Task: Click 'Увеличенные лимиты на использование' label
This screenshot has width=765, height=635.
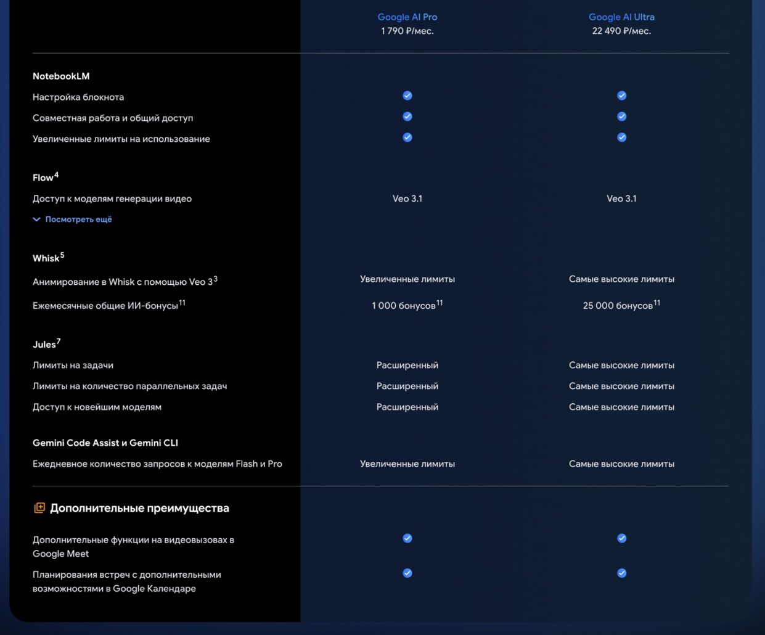Action: pos(121,139)
